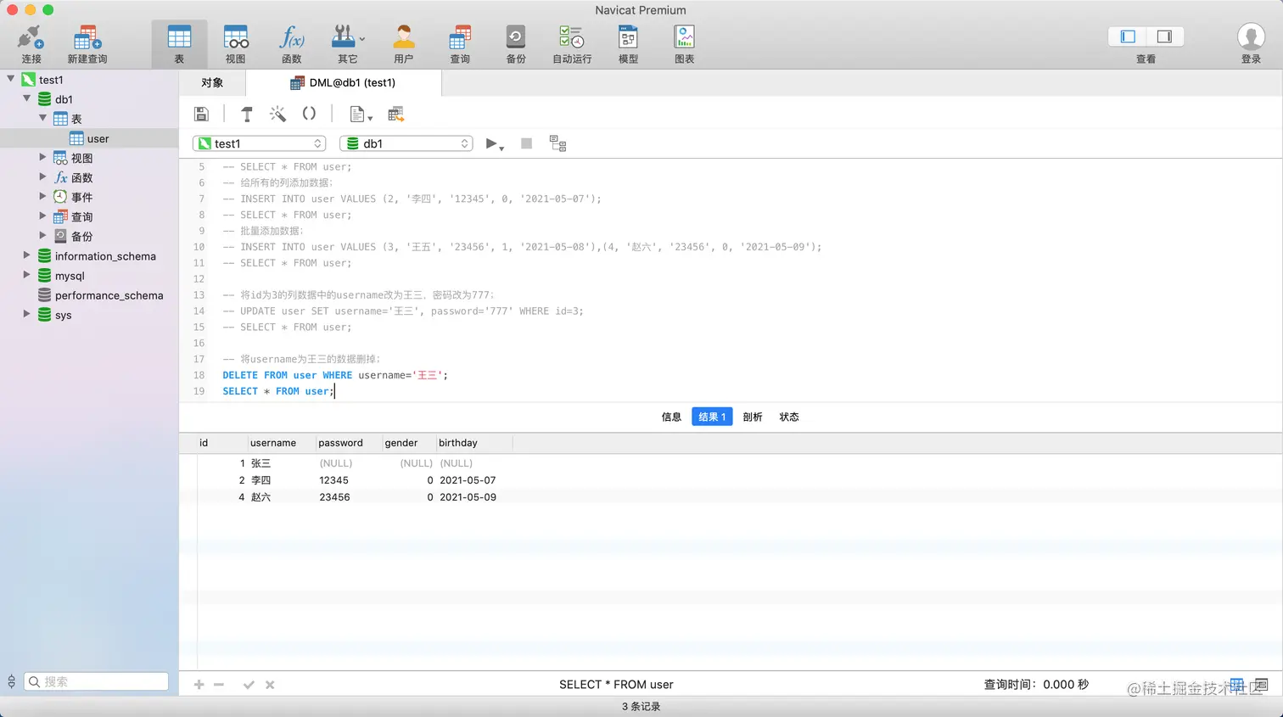Open the 查询 query toolbar icon
1283x717 pixels.
pyautogui.click(x=460, y=44)
